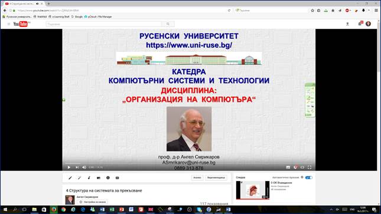The height and width of the screenshot is (214, 381).
Task: Click the Analytics button
Action: point(197,177)
